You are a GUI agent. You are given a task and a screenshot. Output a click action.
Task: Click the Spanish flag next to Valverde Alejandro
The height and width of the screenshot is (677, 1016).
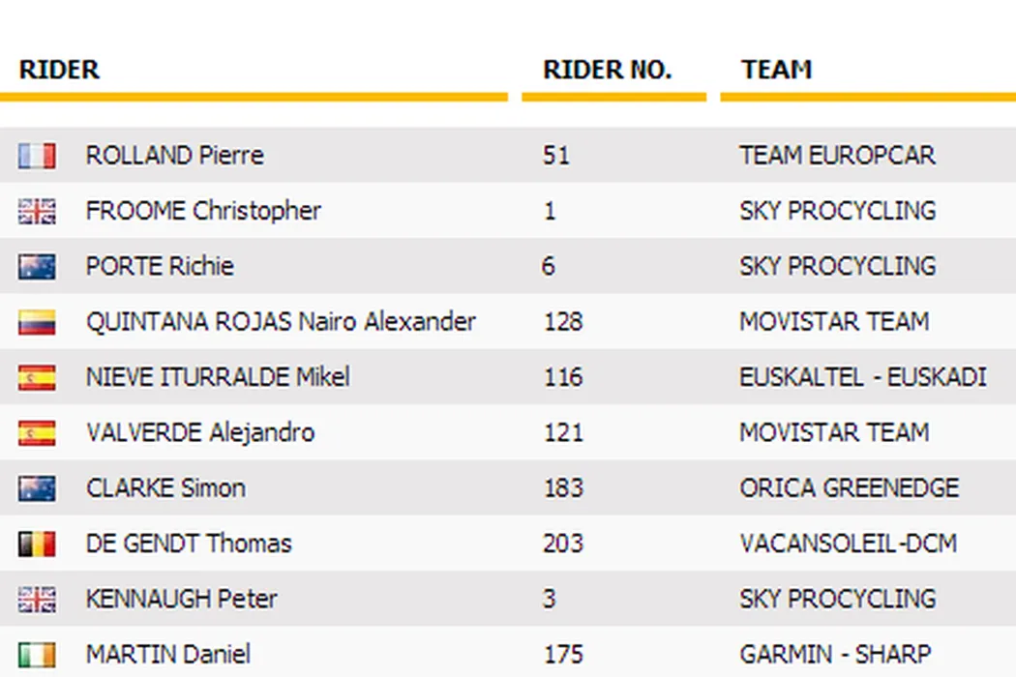37,432
